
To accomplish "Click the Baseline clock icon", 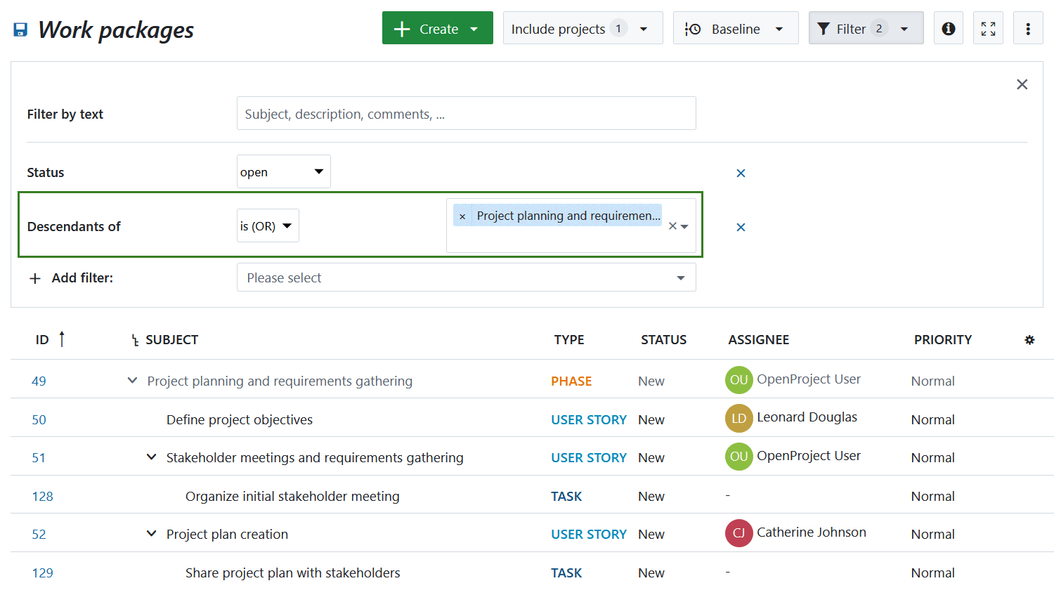I will [692, 29].
